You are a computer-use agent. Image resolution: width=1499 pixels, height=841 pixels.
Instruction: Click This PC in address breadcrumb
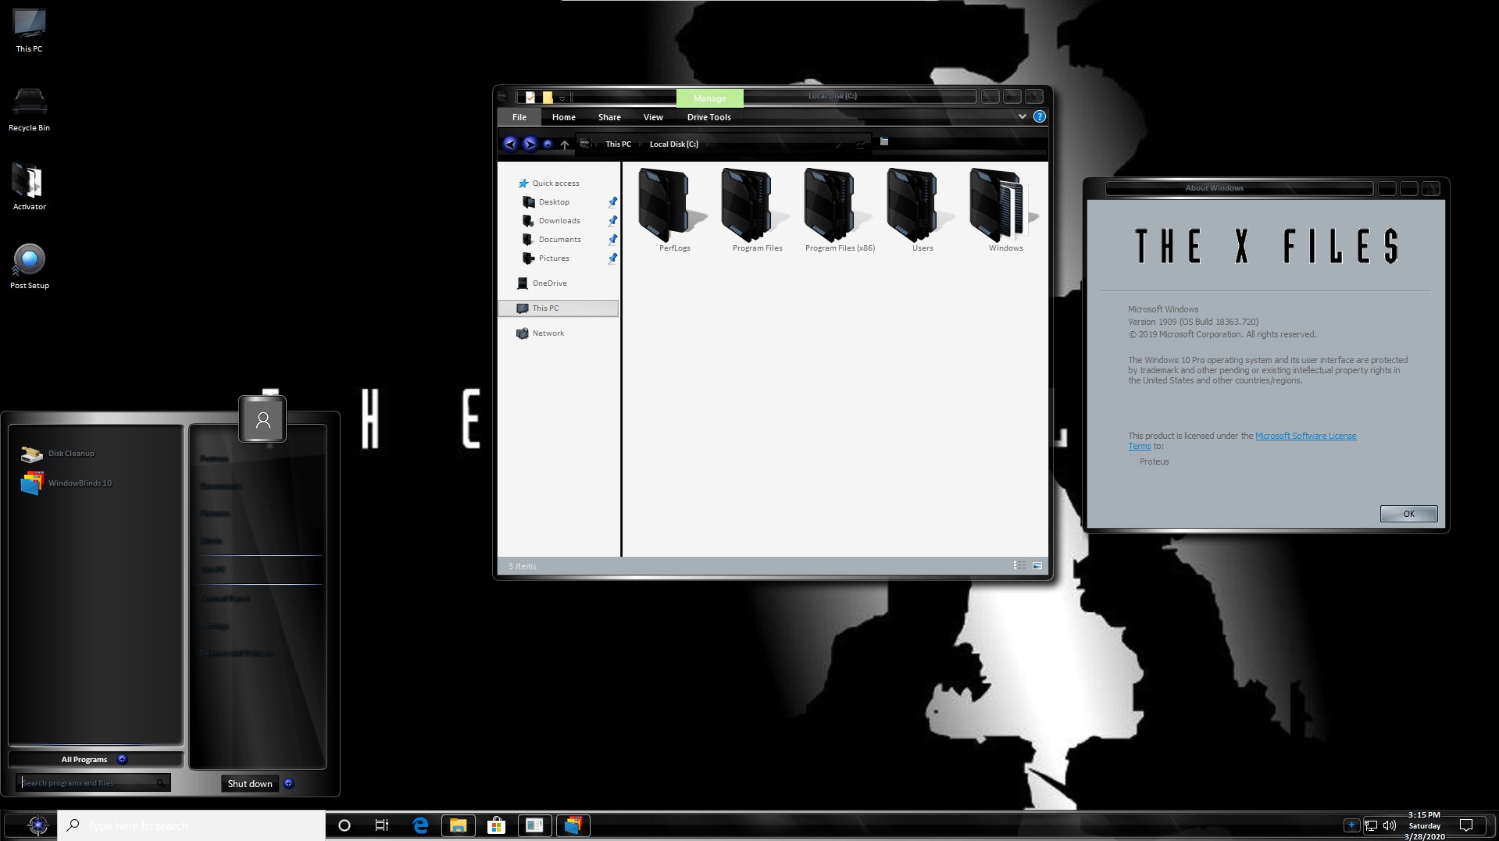click(618, 144)
